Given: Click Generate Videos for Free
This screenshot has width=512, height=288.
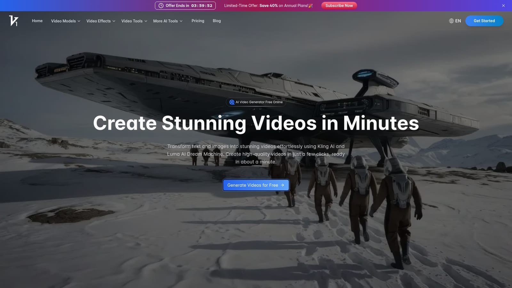Looking at the screenshot, I should point(256,185).
